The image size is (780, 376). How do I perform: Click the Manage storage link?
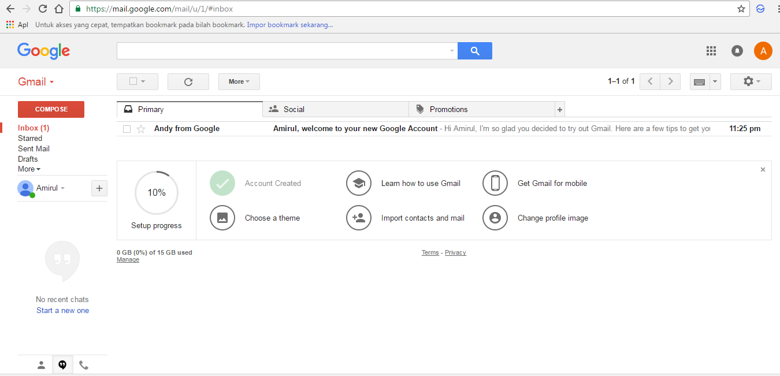[128, 260]
